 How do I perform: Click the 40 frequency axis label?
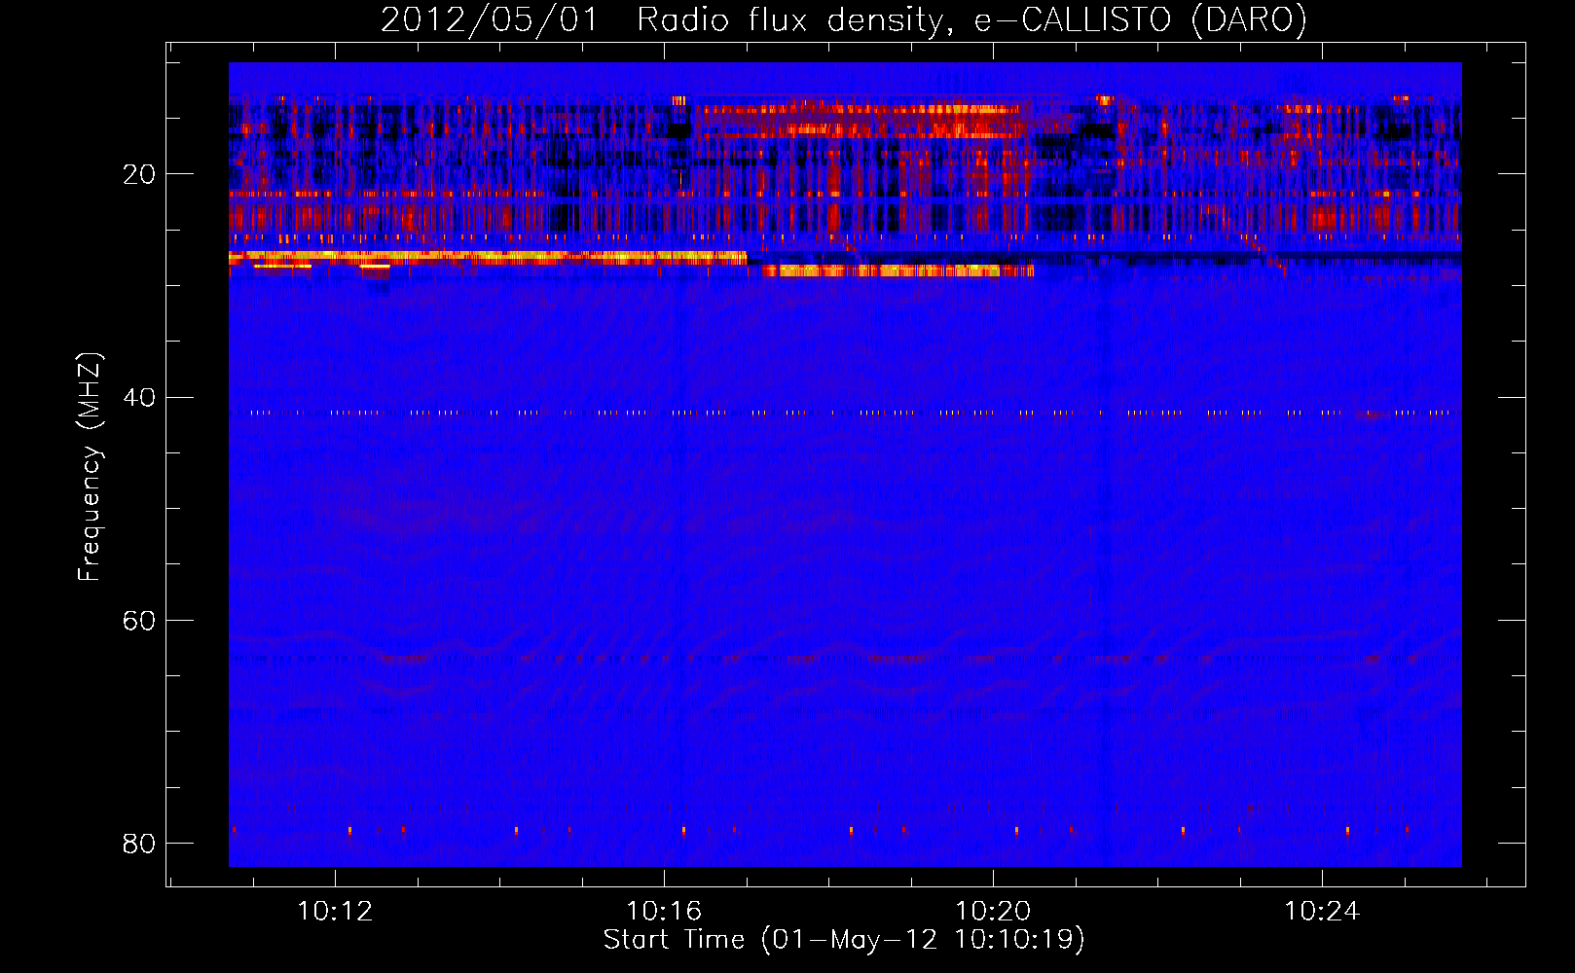(139, 397)
